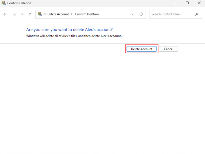The height and width of the screenshot is (154, 205).
Task: Click the search magnifier icon
Action: [x=197, y=14]
